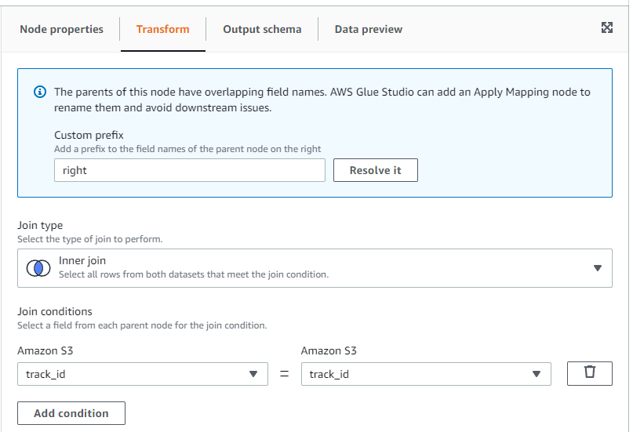Click the info icon in the banner

[x=40, y=93]
